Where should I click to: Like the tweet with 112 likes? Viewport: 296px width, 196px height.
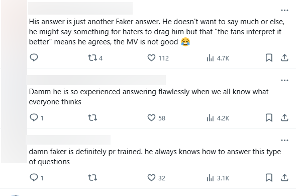(x=158, y=58)
